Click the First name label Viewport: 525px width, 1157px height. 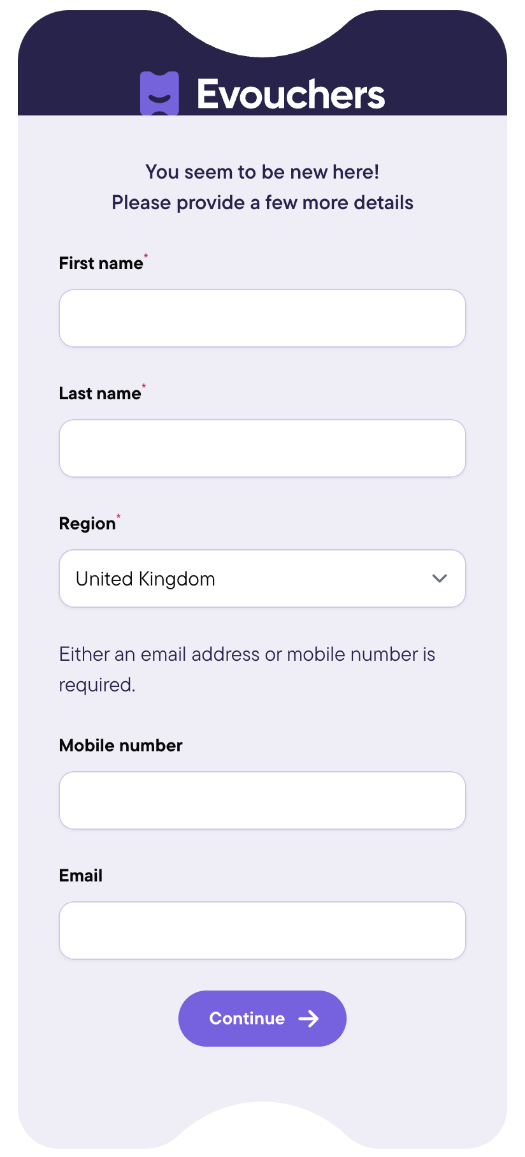(101, 263)
